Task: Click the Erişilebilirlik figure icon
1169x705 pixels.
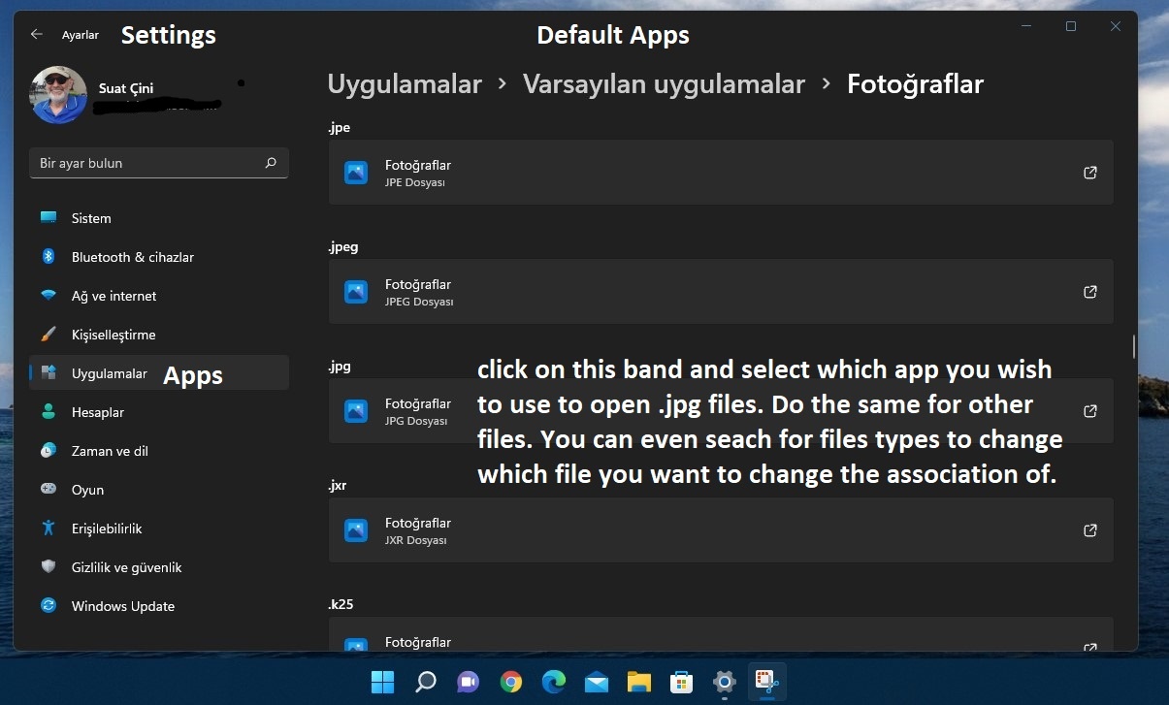Action: point(49,529)
